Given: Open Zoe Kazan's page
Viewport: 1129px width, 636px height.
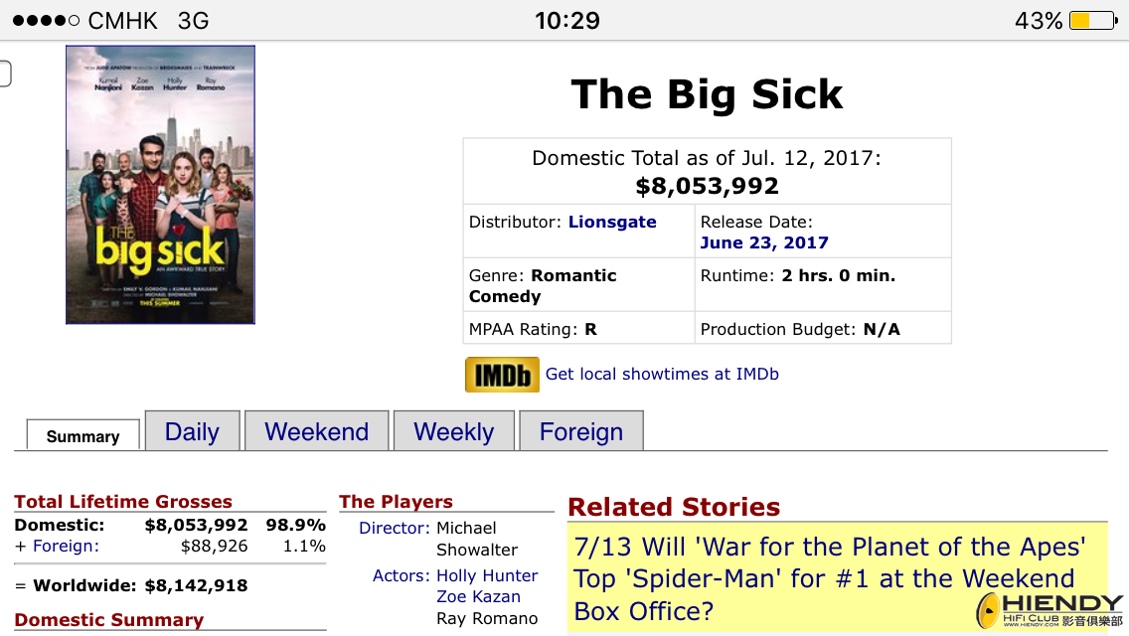Looking at the screenshot, I should pyautogui.click(x=478, y=597).
